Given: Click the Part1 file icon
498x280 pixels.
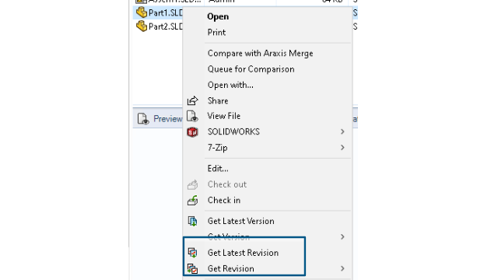Looking at the screenshot, I should [142, 12].
